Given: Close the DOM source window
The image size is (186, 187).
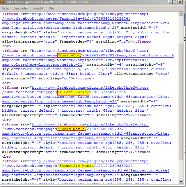Looking at the screenshot, I should [x=180, y=2].
